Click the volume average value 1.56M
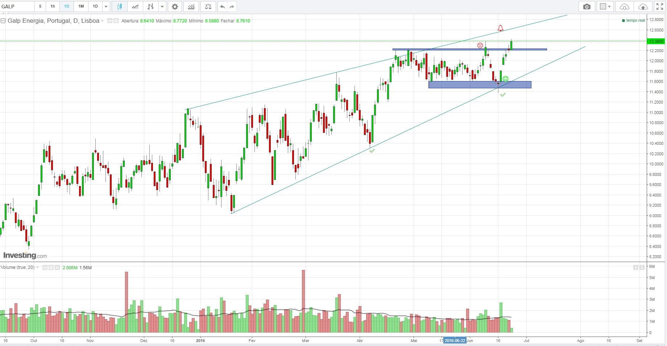Screen dimensions: 667x346 click(x=86, y=268)
